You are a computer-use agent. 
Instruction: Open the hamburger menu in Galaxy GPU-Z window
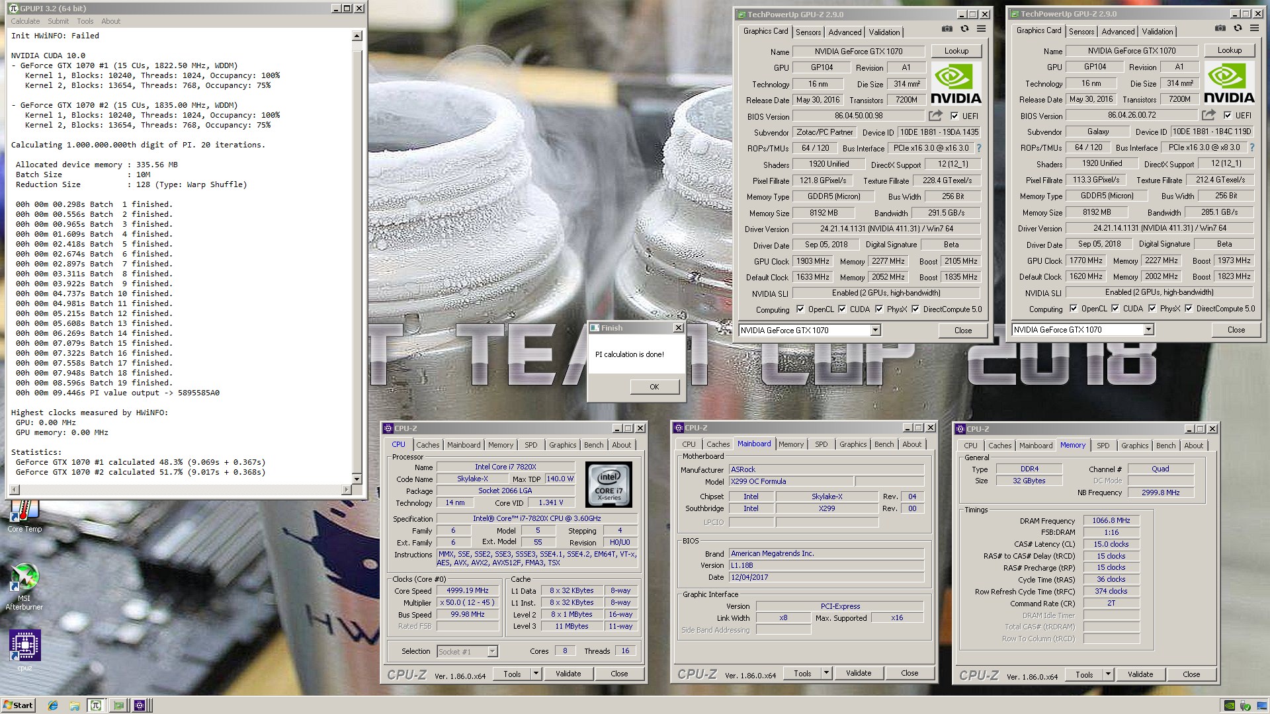(1254, 28)
